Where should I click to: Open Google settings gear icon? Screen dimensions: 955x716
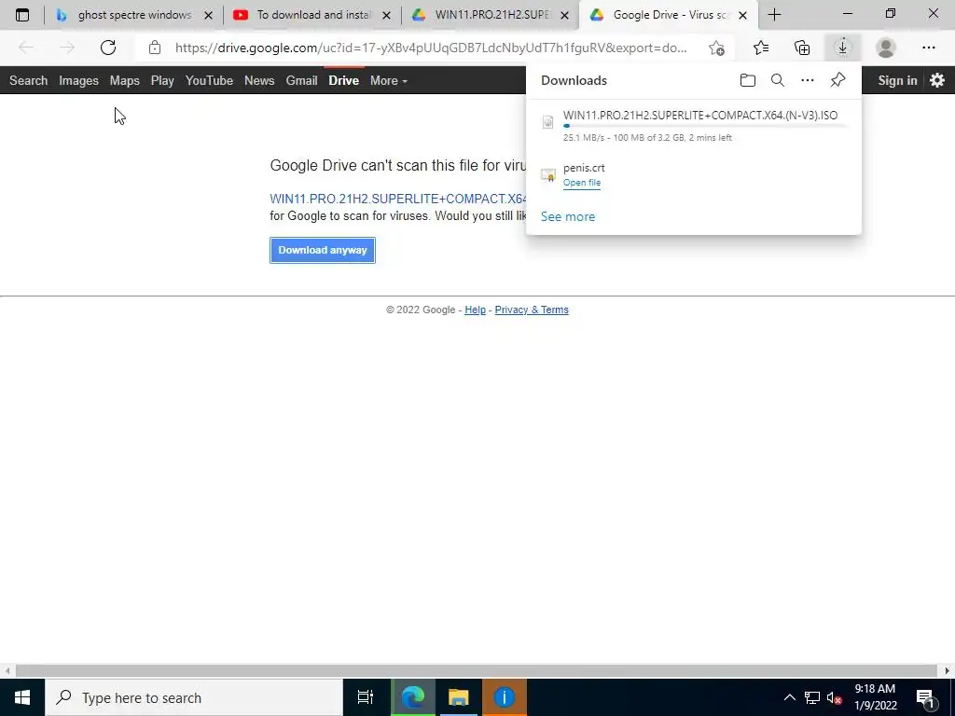click(937, 80)
